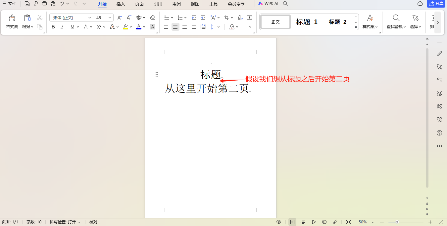Increase font size with the A+ icon
The height and width of the screenshot is (226, 447).
[120, 18]
